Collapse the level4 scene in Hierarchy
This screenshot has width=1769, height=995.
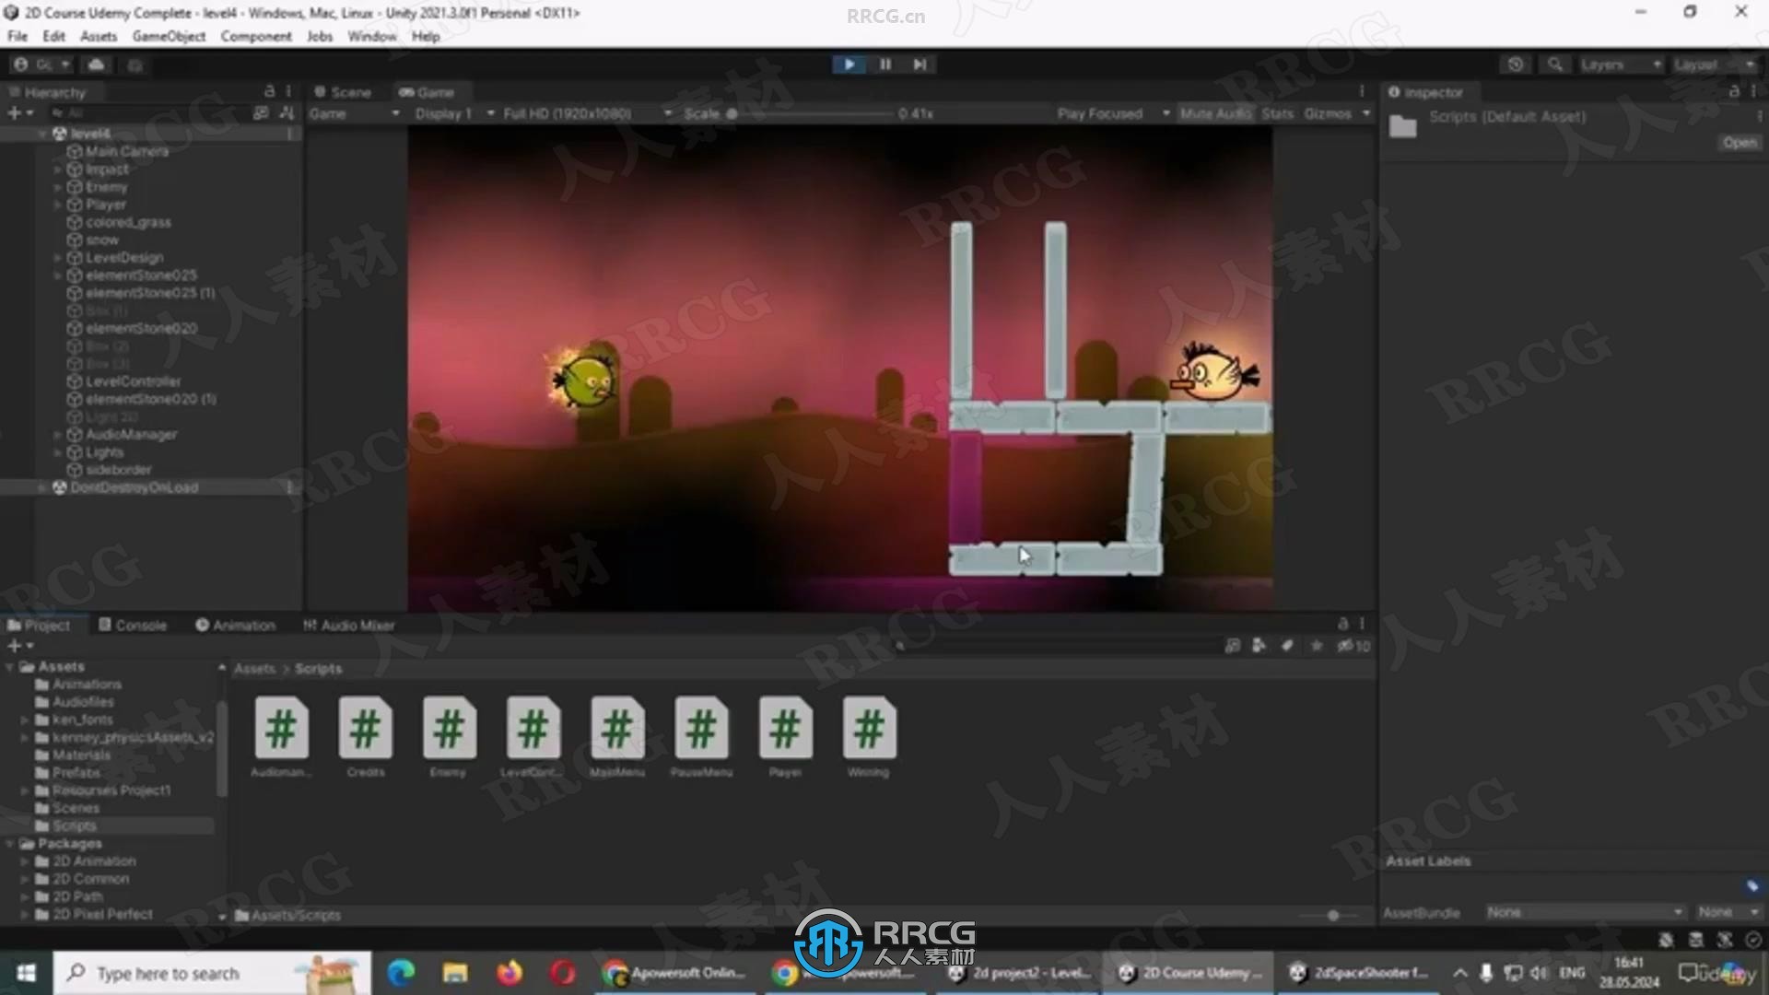[43, 134]
